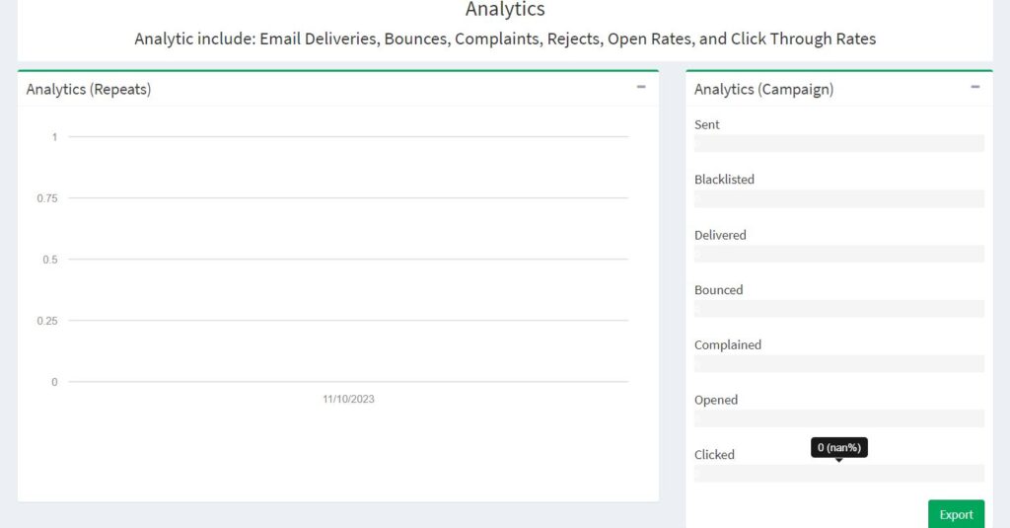
Task: Click the Analytics page heading
Action: tap(505, 9)
